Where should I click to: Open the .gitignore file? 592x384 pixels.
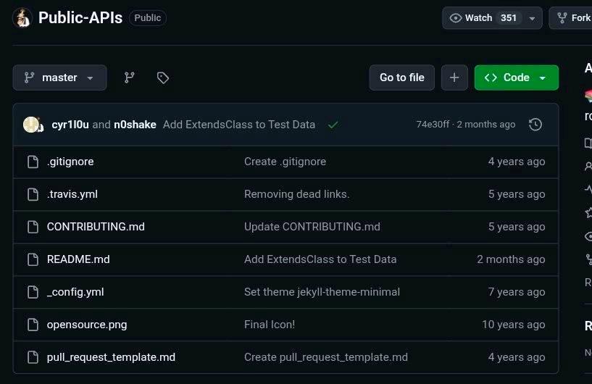(70, 162)
